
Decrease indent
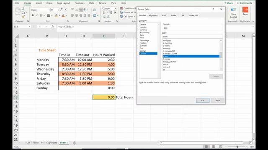point(85,15)
